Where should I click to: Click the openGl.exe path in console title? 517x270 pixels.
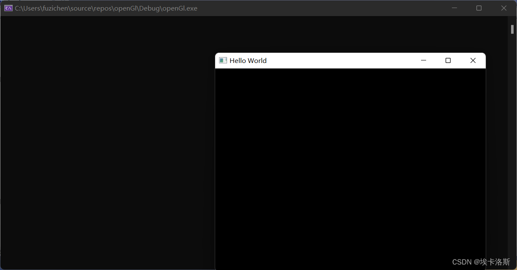(106, 8)
